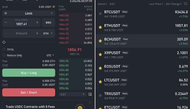Viewport: 190px width, 109px height.
Task: Sort the market list by Name
Action: (x=101, y=4)
